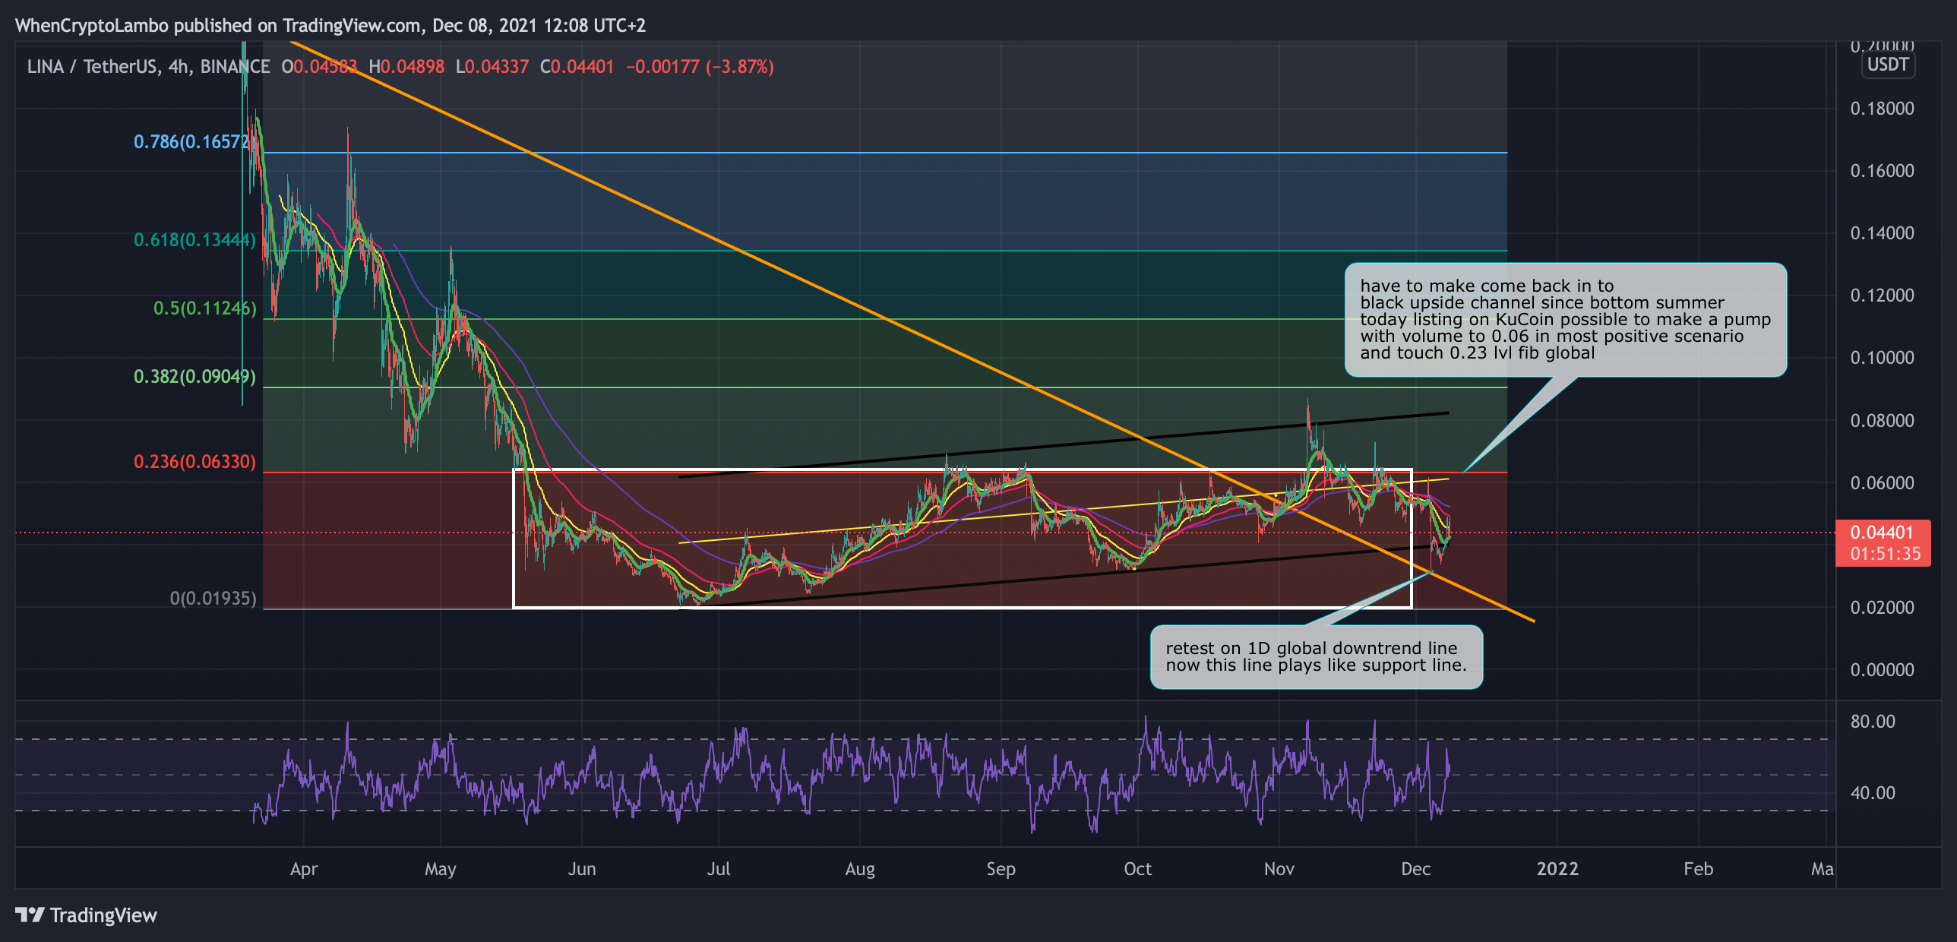Click the 0.14000 price scale value
Image resolution: width=1957 pixels, height=942 pixels.
click(x=1883, y=233)
